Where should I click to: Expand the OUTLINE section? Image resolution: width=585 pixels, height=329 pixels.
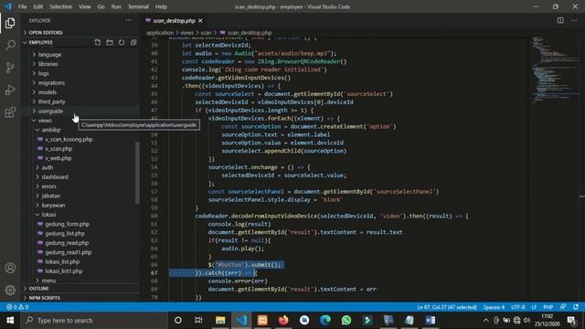pos(80,289)
